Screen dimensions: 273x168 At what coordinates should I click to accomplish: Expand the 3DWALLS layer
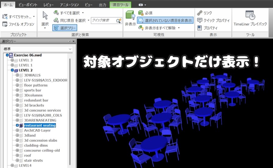[17, 75]
